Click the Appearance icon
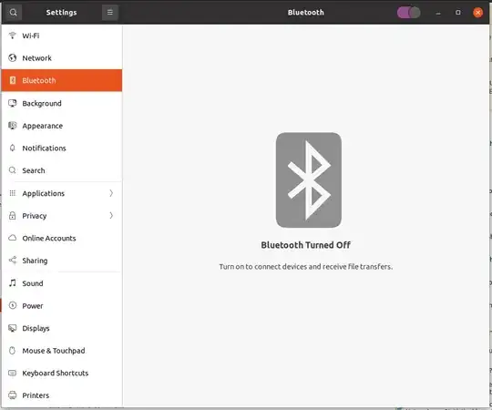 tap(12, 126)
